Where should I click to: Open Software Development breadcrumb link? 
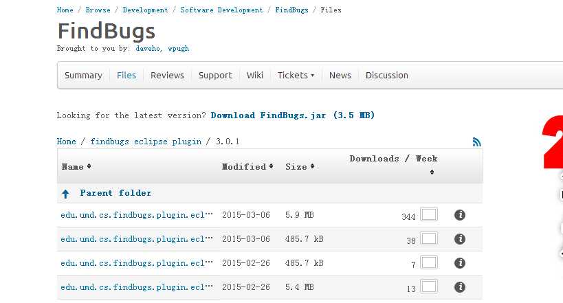tap(221, 10)
